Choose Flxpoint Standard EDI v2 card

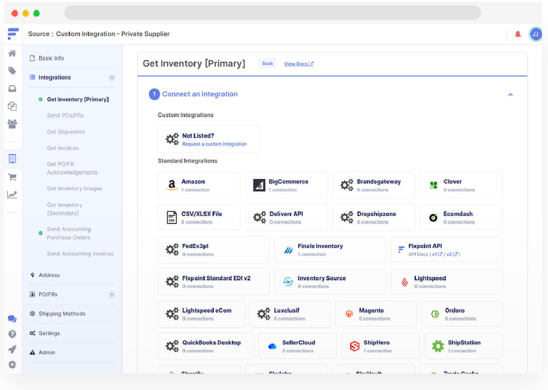214,282
